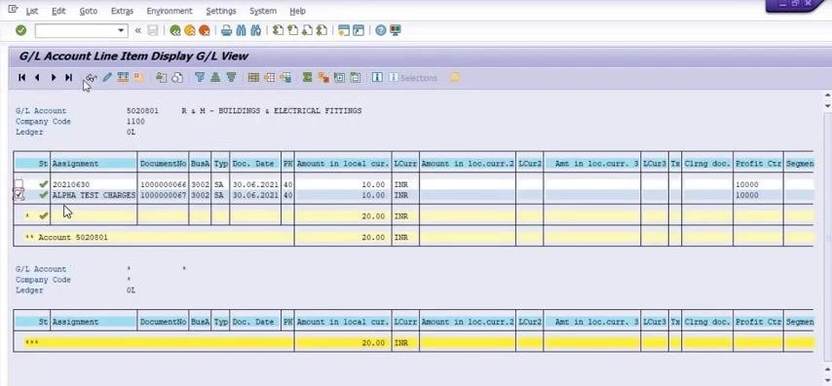Click the Generate Shortcut icon
Screen dimensions: 832x386
point(359,31)
